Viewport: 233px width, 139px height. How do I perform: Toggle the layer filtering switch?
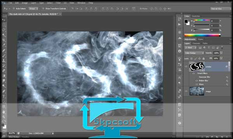(x=222, y=47)
